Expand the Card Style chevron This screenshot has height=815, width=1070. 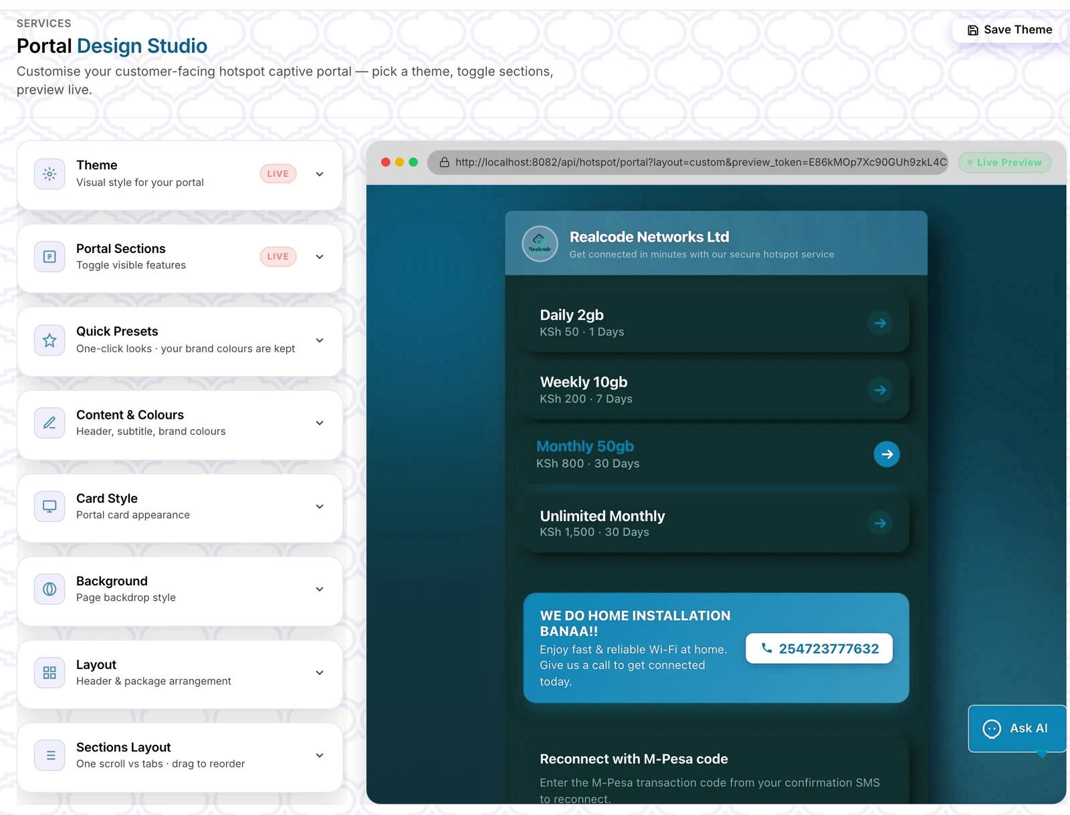click(320, 507)
